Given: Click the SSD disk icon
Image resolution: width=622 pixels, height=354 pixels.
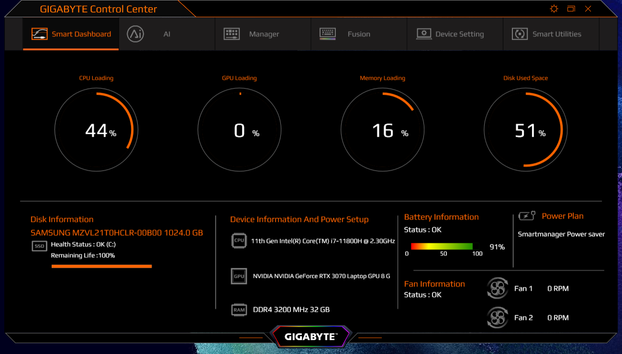Looking at the screenshot, I should click(39, 246).
